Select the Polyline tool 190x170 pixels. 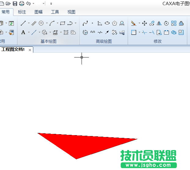(70, 23)
